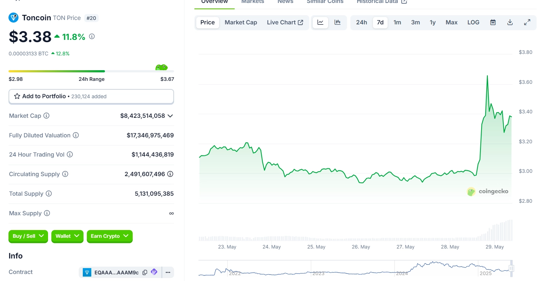
Task: Open the Buy / Sell dropdown
Action: 28,236
